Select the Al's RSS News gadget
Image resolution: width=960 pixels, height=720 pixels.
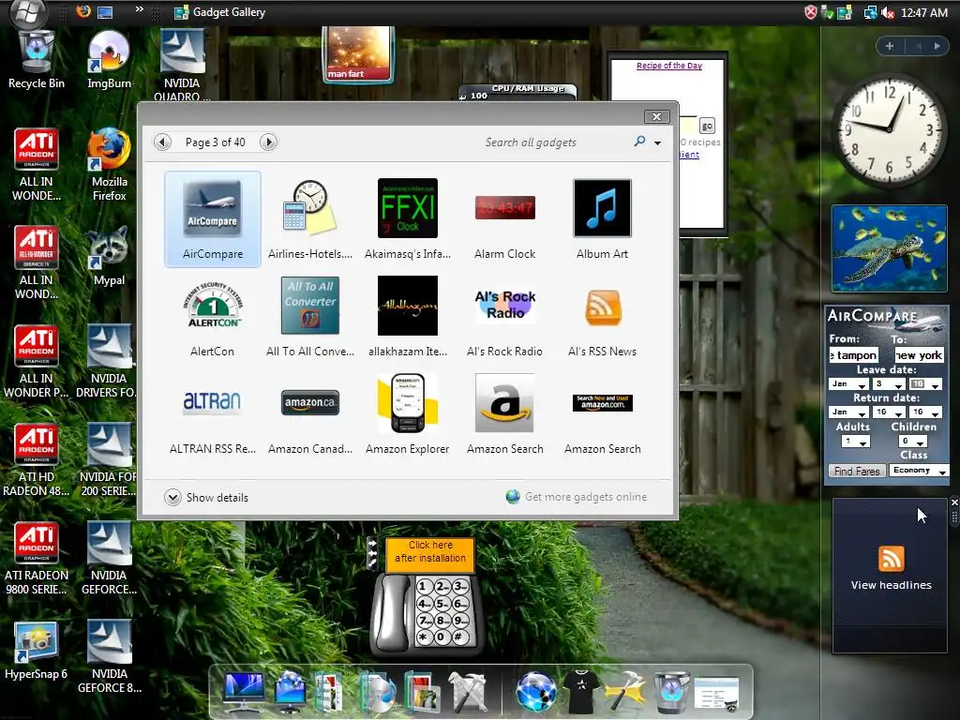(603, 317)
